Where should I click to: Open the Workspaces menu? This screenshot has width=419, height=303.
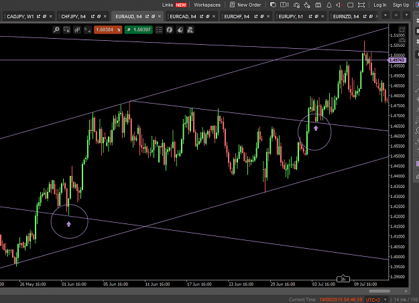(x=207, y=5)
